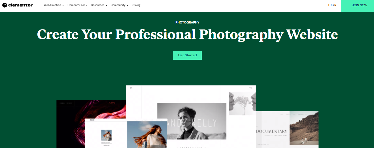Go to the Pricing page
Viewport: 374px width, 148px height.
[x=136, y=5]
